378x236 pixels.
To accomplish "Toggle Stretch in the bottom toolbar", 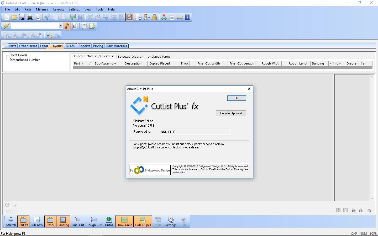I will pos(11,222).
